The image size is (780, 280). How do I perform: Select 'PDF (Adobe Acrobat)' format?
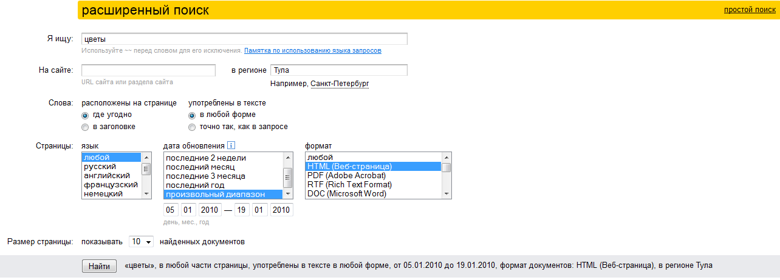point(374,175)
